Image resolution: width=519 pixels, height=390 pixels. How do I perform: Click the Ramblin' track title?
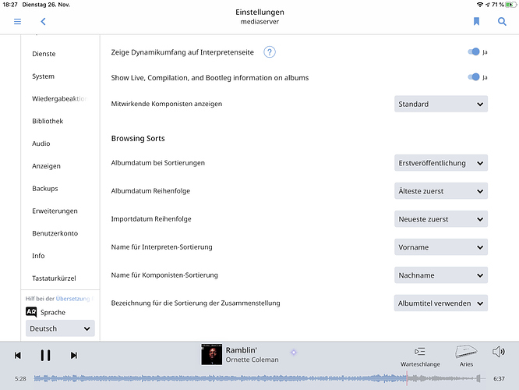pos(242,350)
